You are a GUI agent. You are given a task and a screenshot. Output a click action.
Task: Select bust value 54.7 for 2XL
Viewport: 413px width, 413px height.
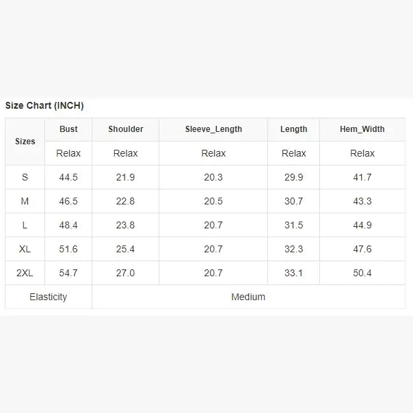(68, 273)
